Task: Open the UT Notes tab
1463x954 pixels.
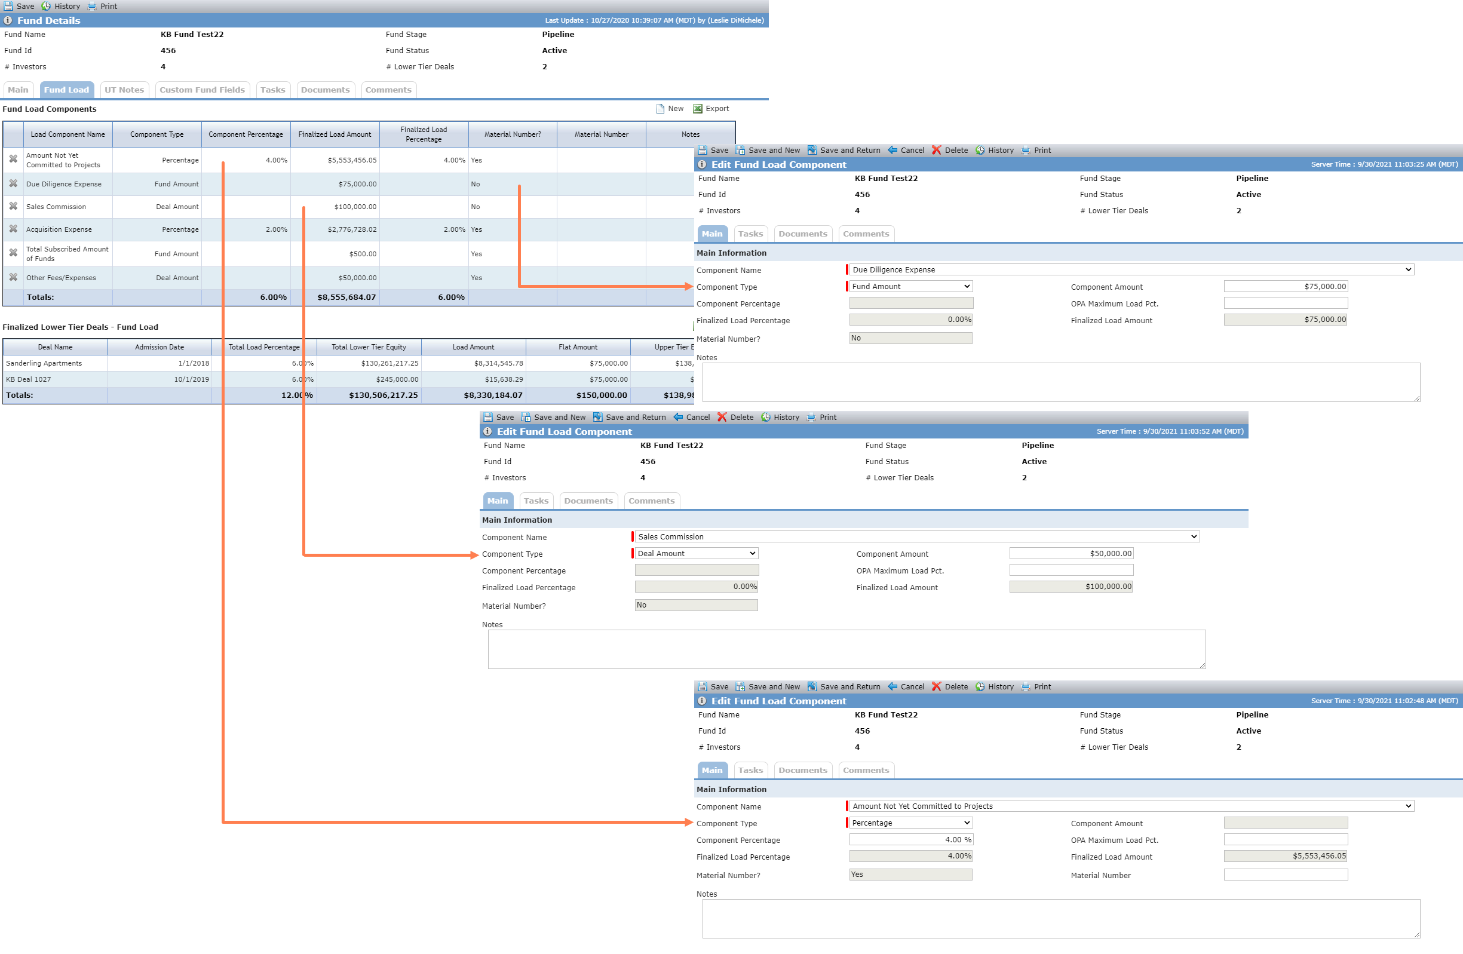Action: (124, 90)
